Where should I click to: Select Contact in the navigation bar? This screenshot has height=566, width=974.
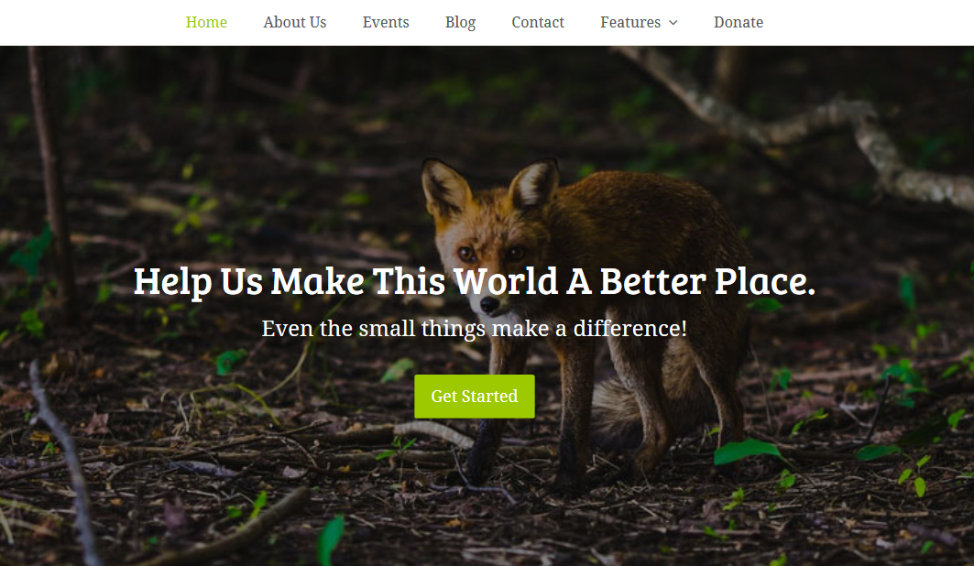(538, 22)
